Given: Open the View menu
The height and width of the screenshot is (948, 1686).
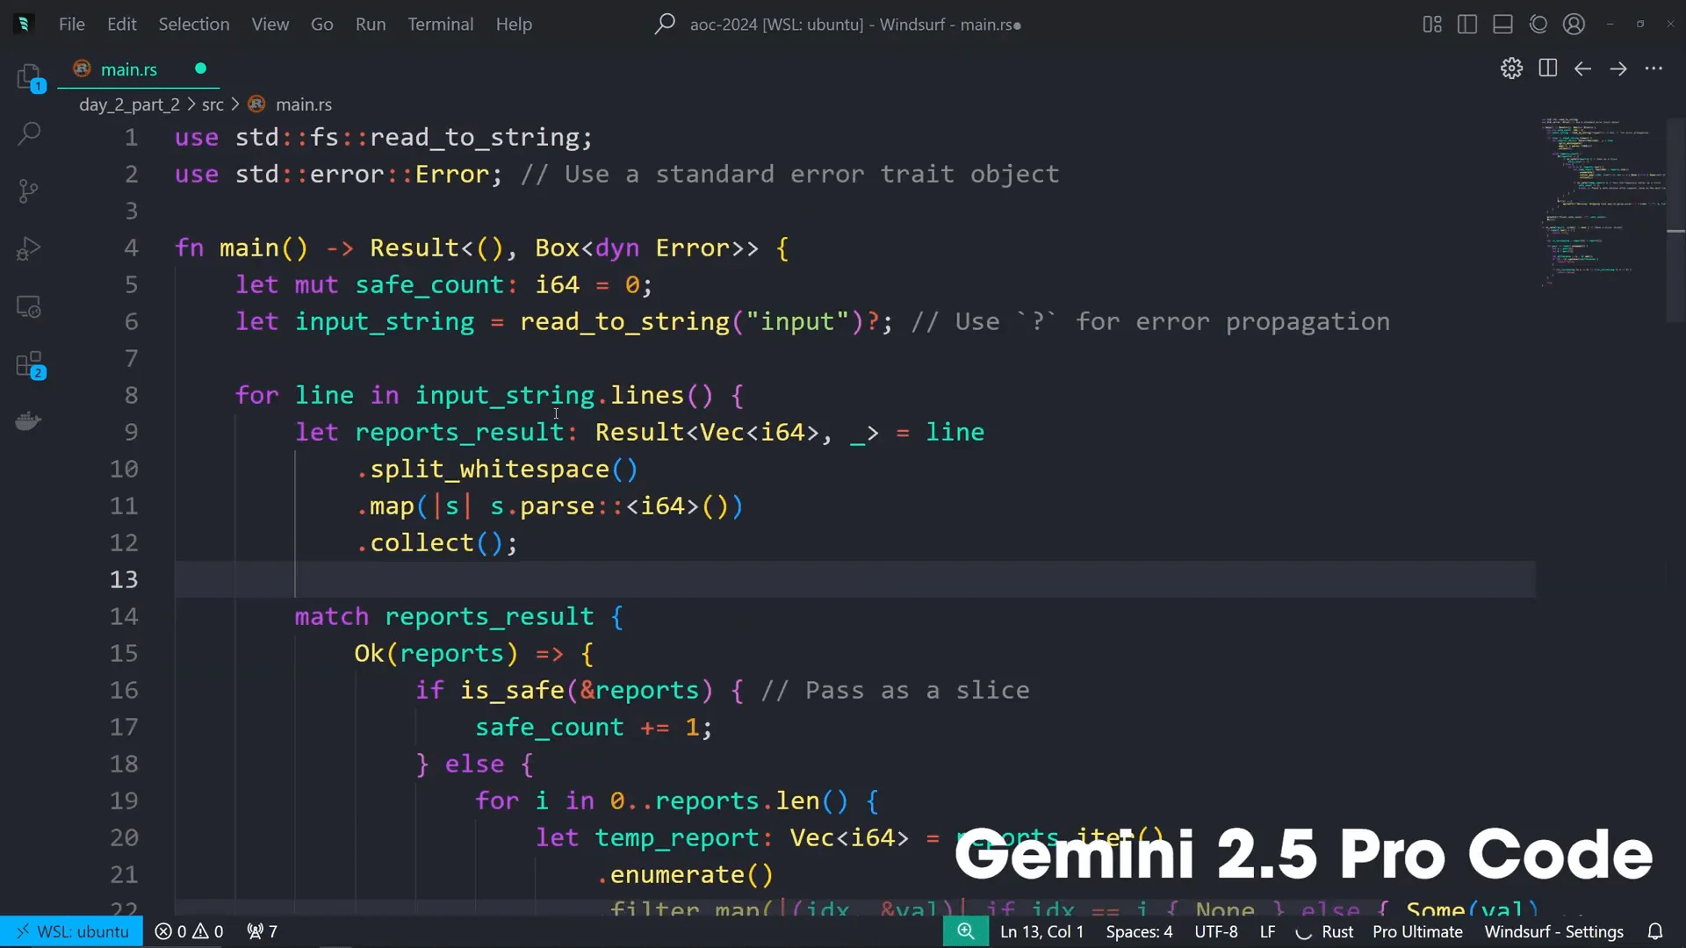Looking at the screenshot, I should pos(270,24).
